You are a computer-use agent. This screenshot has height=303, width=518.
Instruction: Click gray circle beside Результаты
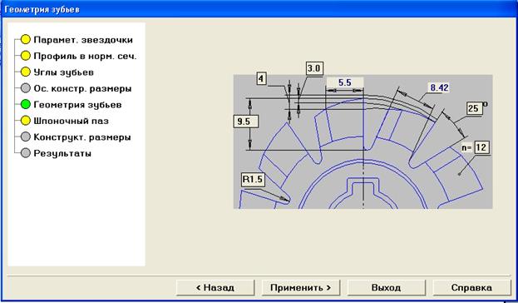pos(26,153)
